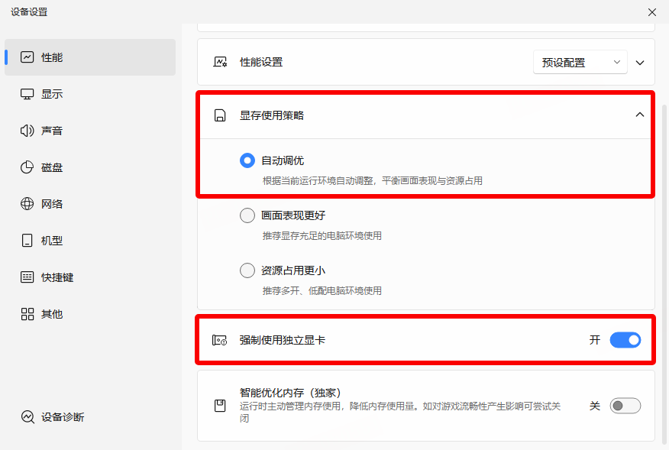Disable the 强制使用独立显卡 toggle

(625, 340)
